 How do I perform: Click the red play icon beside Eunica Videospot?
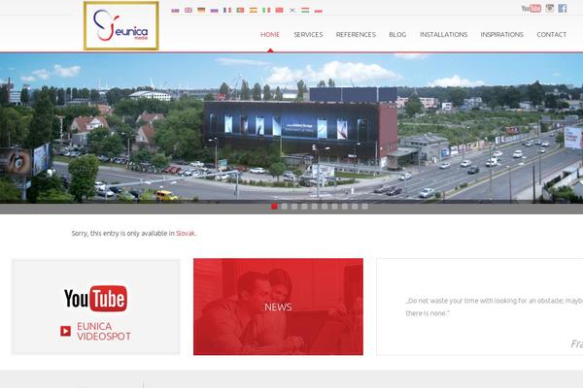(65, 331)
